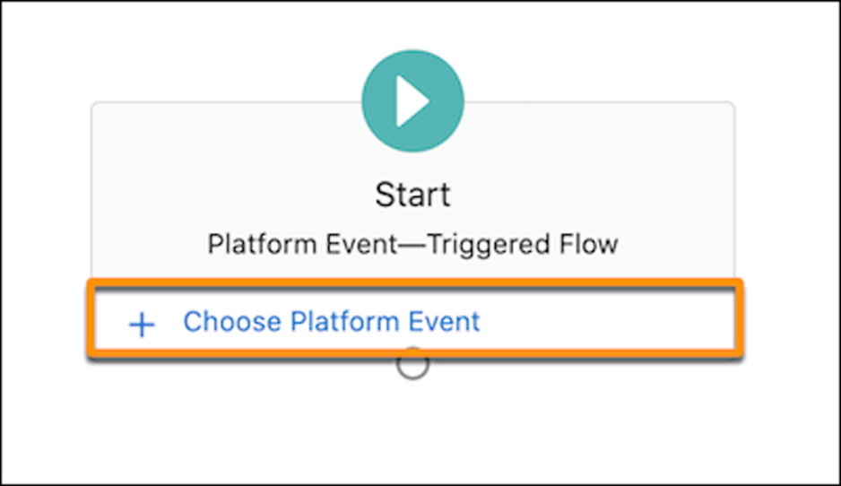Click blank canvas area below the Start element
The width and height of the screenshot is (841, 486).
point(412,430)
